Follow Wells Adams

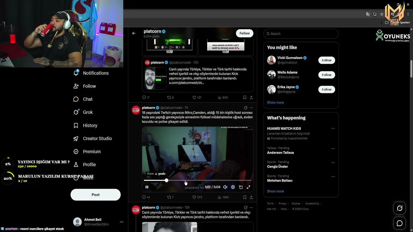coord(327,75)
